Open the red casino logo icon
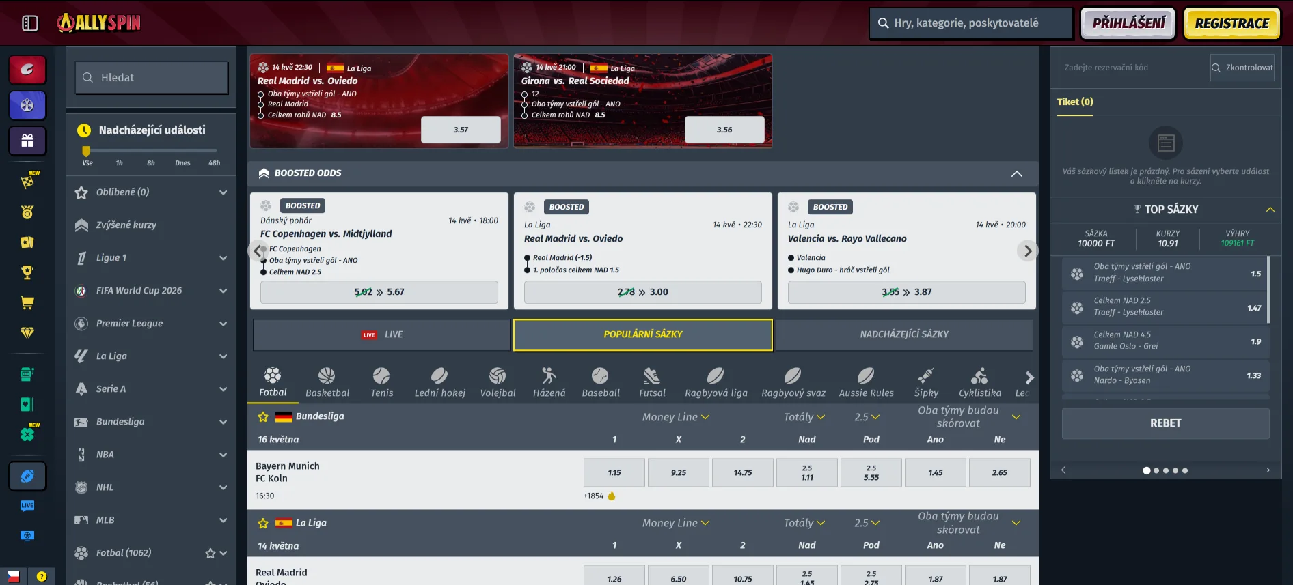Image resolution: width=1293 pixels, height=585 pixels. 27,70
